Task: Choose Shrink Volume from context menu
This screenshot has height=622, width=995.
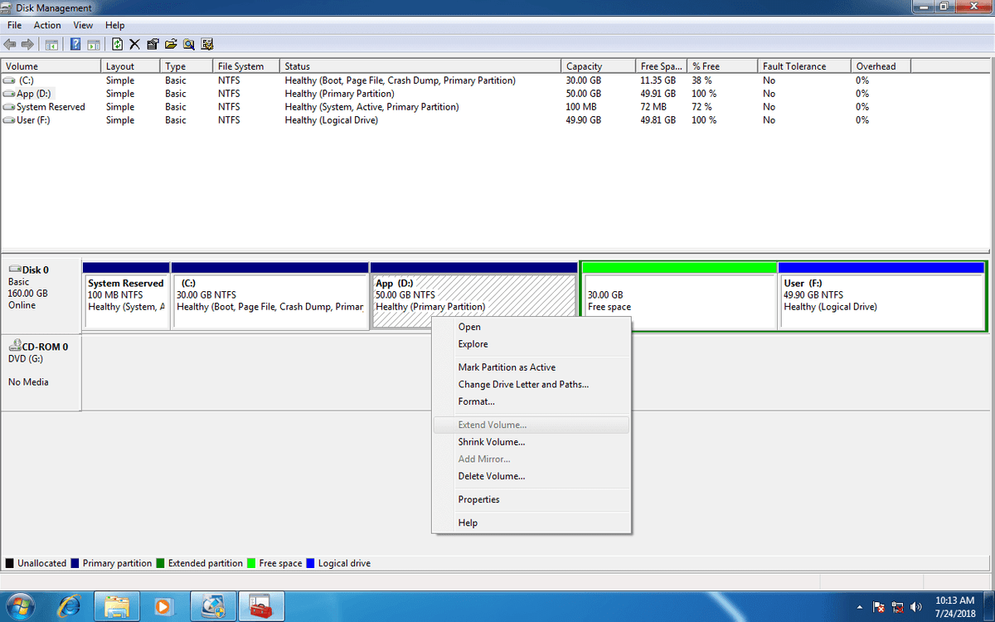Action: coord(491,442)
